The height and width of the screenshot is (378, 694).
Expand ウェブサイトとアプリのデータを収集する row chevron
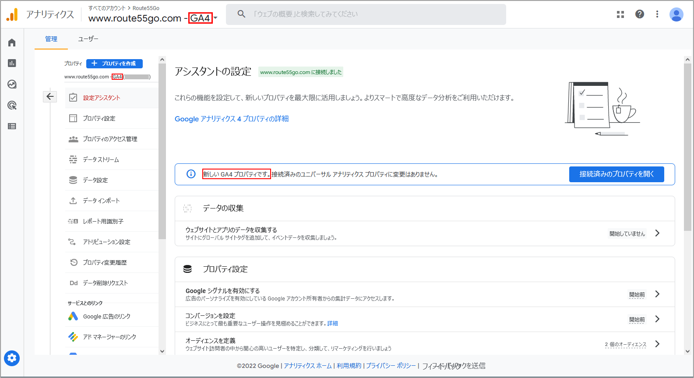(657, 233)
